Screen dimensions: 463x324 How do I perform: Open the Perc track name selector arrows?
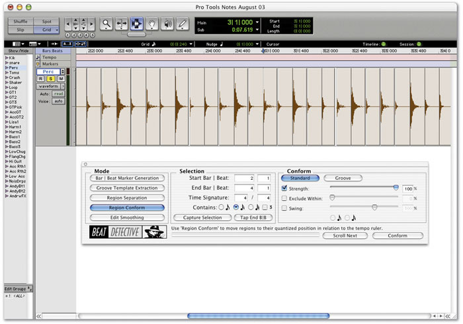click(63, 71)
